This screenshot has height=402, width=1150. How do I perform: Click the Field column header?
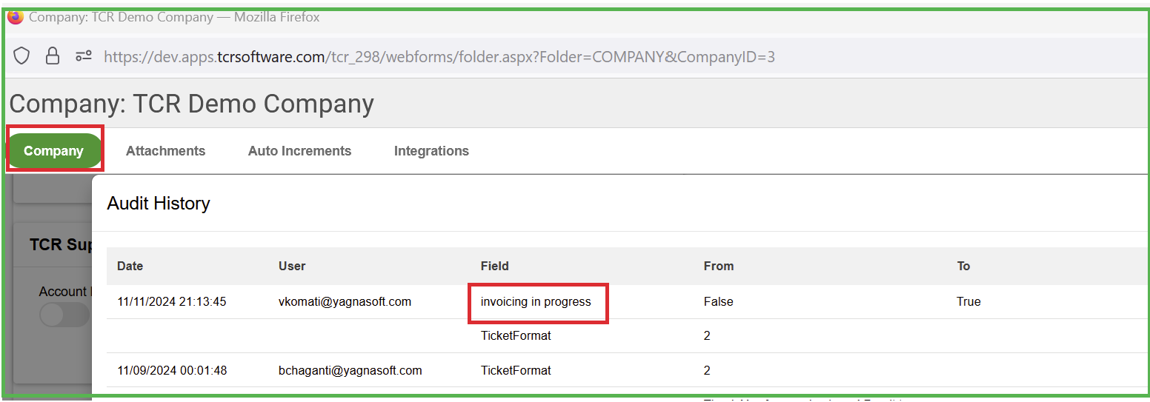pyautogui.click(x=494, y=266)
